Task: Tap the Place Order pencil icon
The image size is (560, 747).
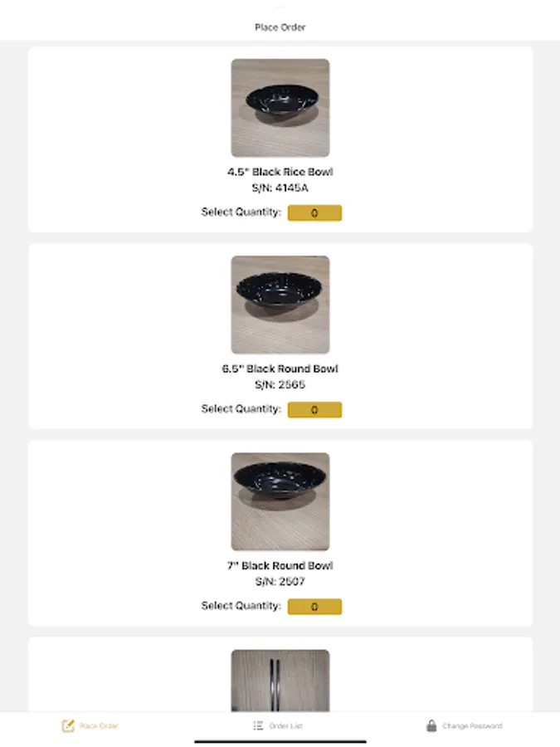Action: 68,725
